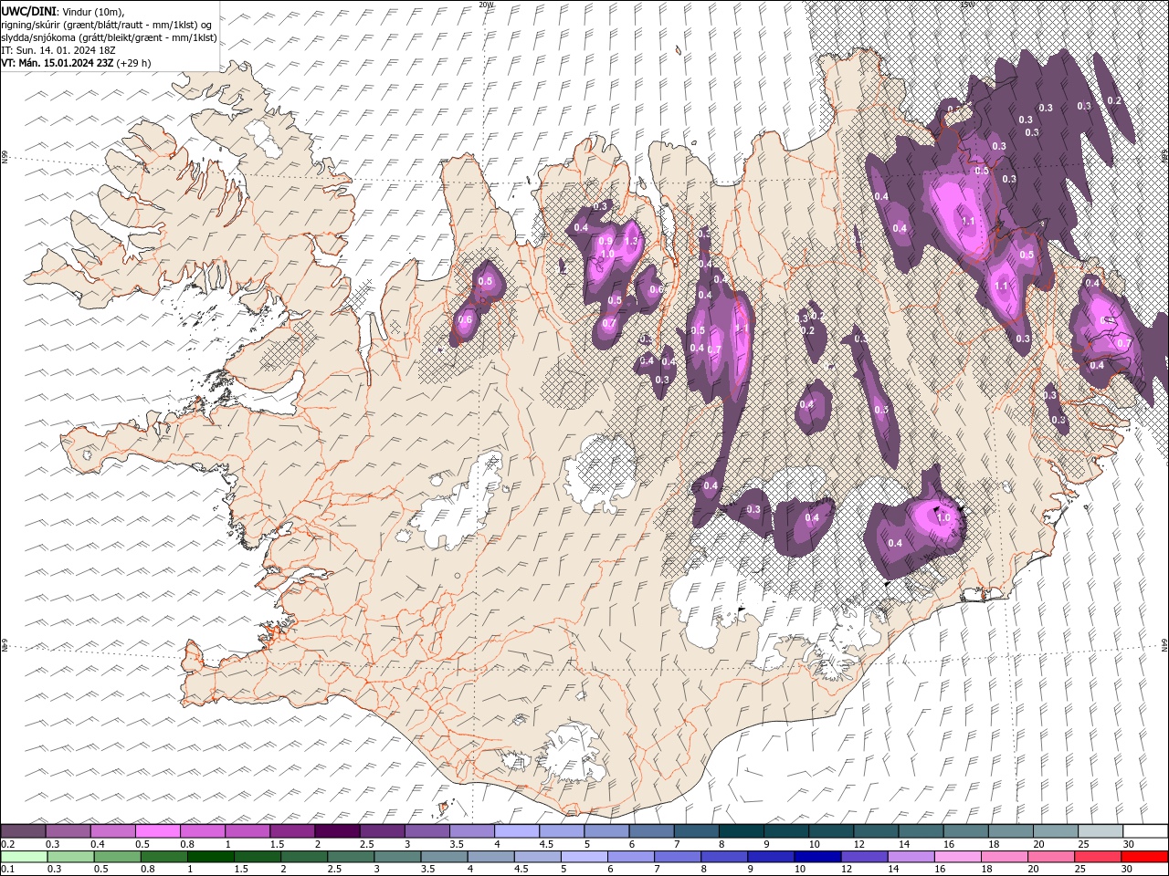Click the 1.3 precipitation value on the map
The width and height of the screenshot is (1169, 876).
point(630,242)
